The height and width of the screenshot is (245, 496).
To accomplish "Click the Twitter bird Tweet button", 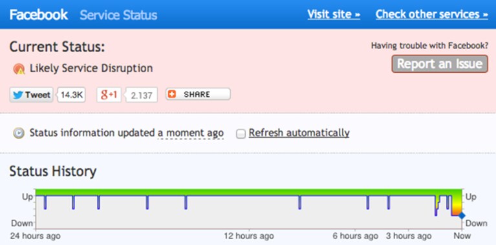I will tap(31, 95).
